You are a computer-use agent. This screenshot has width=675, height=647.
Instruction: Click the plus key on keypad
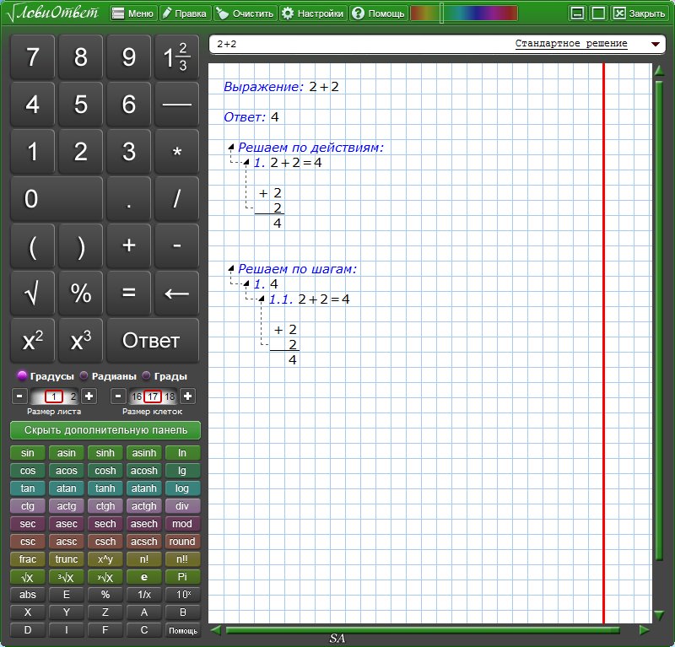coord(129,246)
